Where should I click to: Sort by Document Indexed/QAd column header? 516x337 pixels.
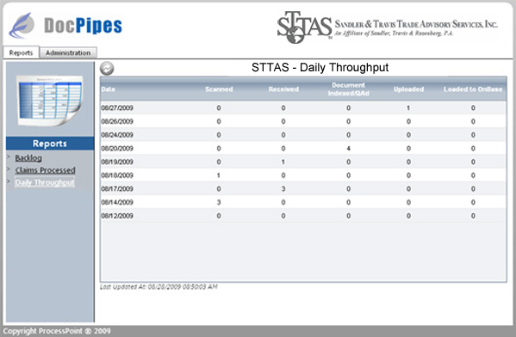click(x=349, y=89)
